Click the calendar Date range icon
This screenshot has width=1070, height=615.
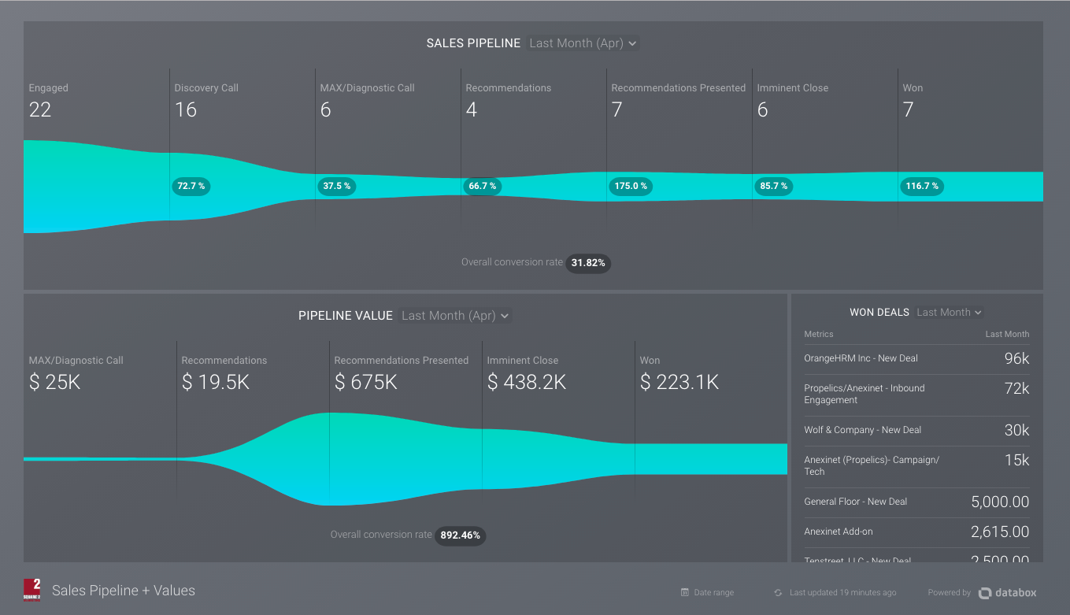point(685,592)
